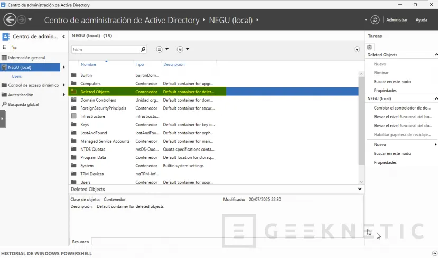Collapse the navigation pane with the chevron
438x258 pixels.
coord(64,36)
